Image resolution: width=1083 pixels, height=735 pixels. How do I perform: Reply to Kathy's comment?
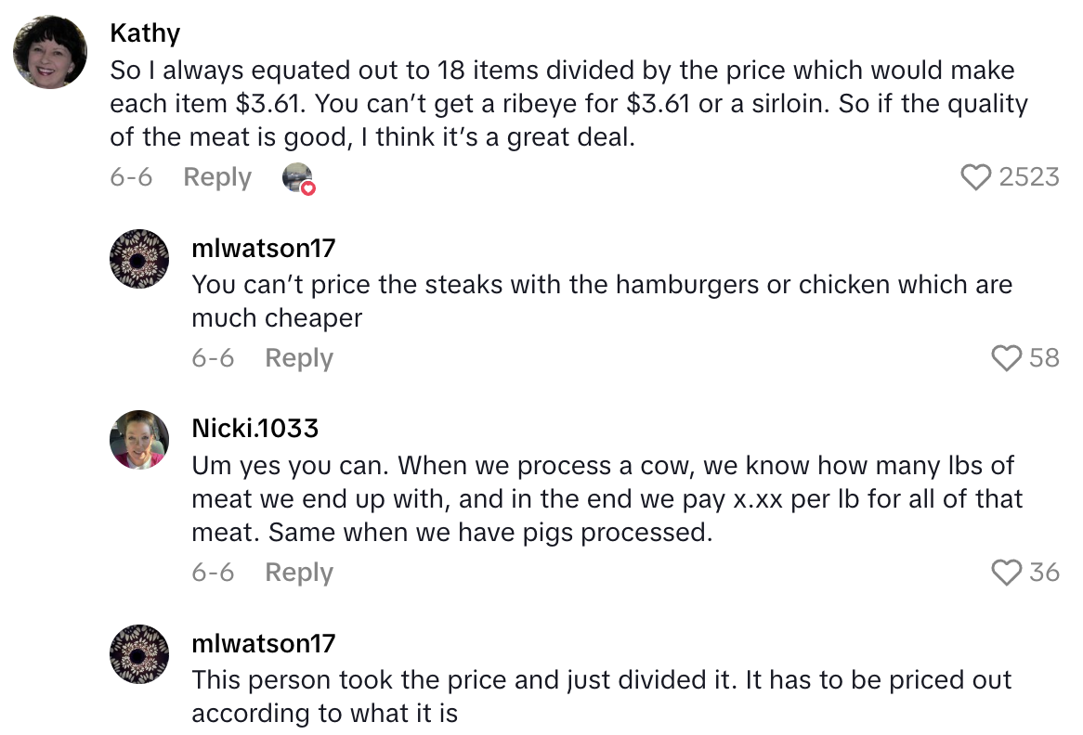tap(217, 177)
